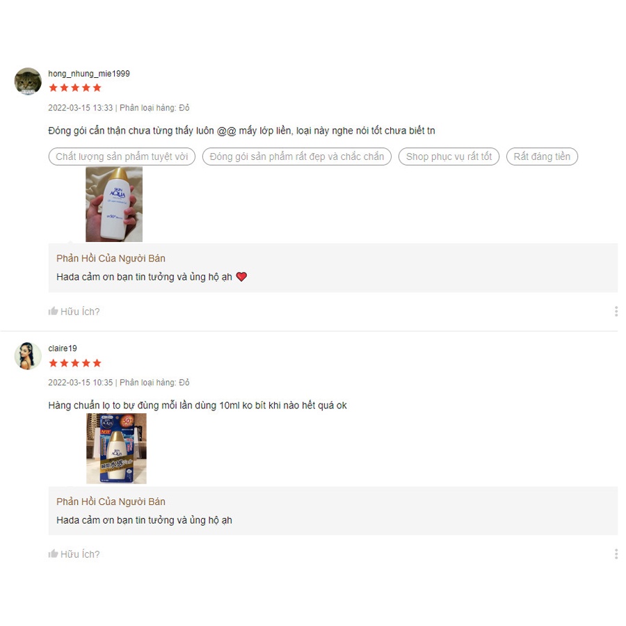Enlarge boxed Skin Aqua sunscreen photo

point(116,449)
